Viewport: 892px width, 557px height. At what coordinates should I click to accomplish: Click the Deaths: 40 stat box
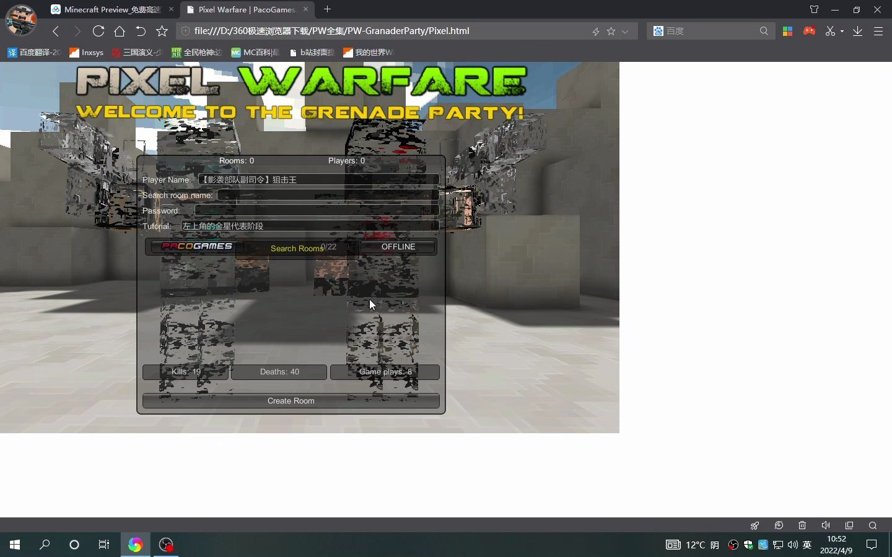279,372
